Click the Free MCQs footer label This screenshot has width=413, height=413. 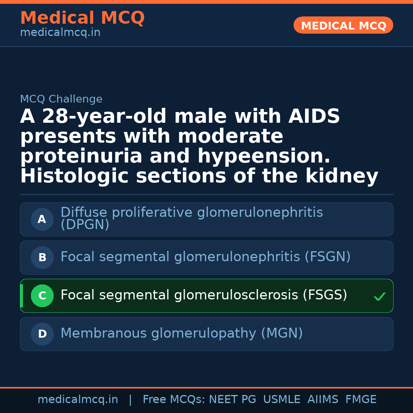click(x=174, y=400)
